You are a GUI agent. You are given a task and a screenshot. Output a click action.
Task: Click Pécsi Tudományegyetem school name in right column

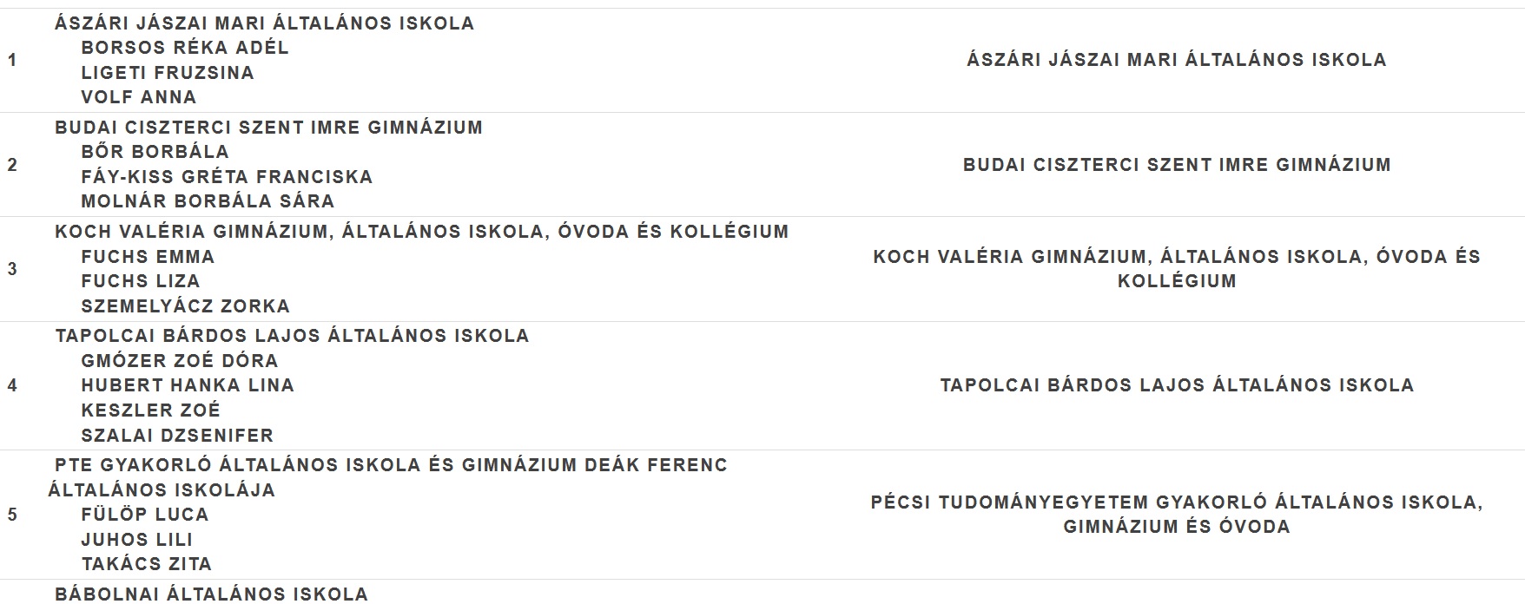[x=1178, y=515]
